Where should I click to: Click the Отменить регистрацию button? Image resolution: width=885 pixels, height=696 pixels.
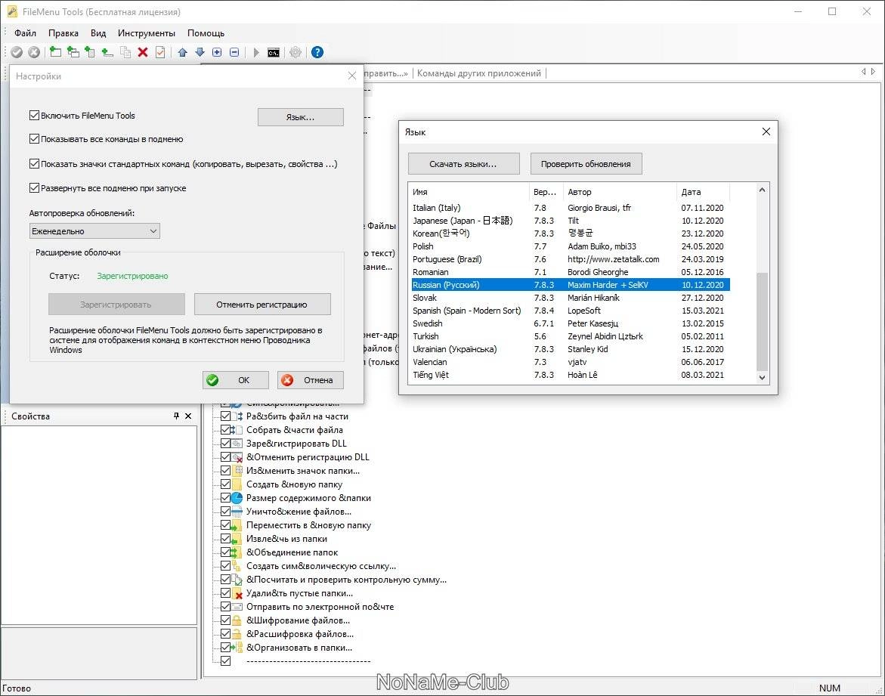[x=262, y=305]
